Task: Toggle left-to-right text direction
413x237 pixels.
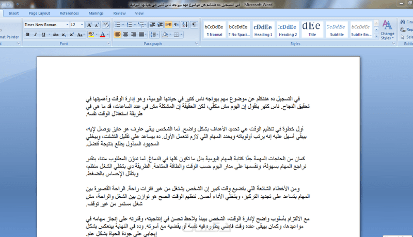Action: (x=168, y=25)
